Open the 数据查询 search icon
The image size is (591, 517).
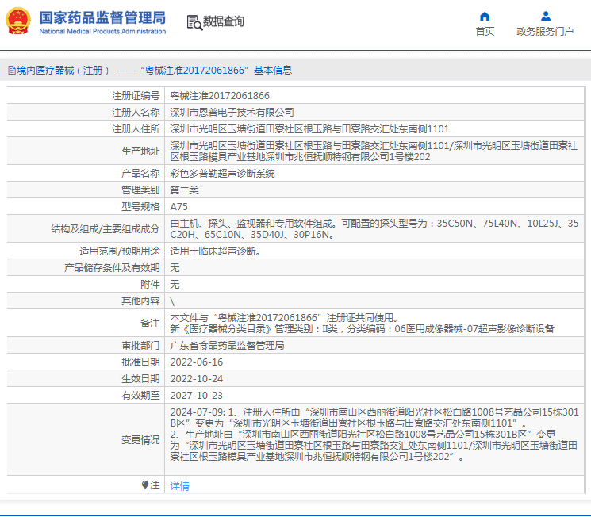pos(194,22)
